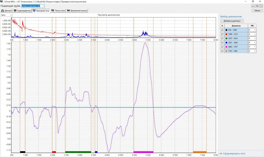Screen dimensions: 264x157
Task: Click the red swatch of range 1996 - 2135
Action: 226,34
